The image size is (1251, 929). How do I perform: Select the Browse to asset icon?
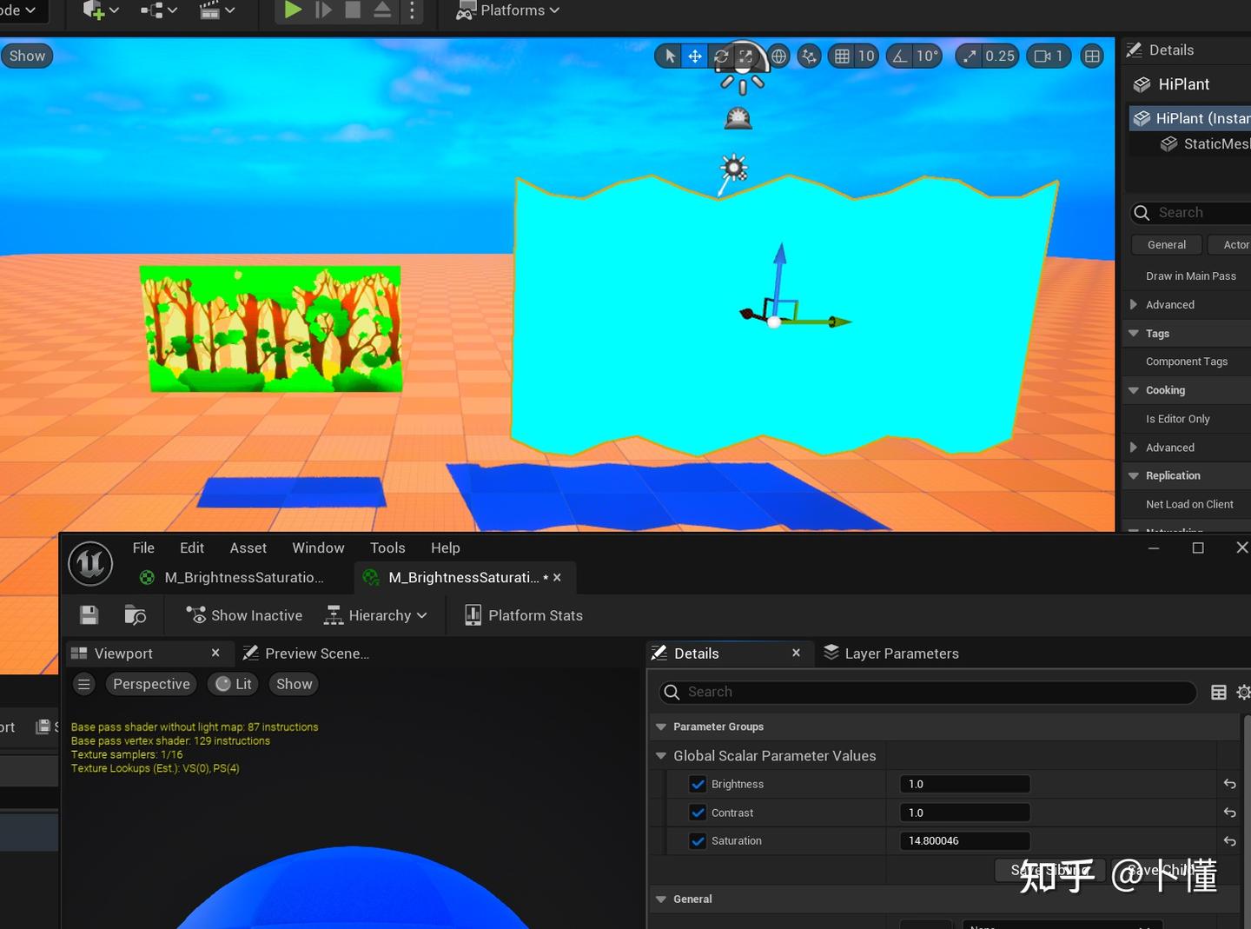(x=136, y=614)
